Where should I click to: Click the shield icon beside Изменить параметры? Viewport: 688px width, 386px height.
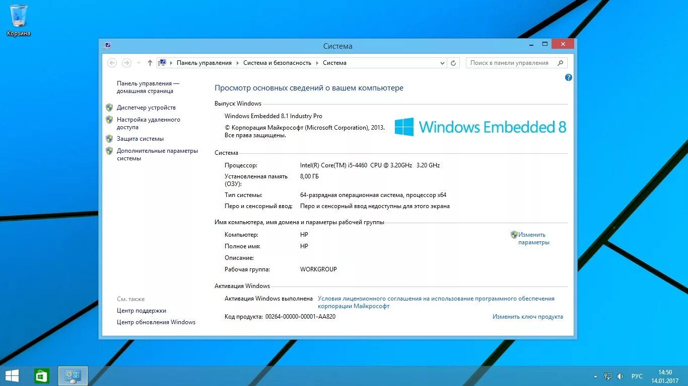(x=514, y=234)
